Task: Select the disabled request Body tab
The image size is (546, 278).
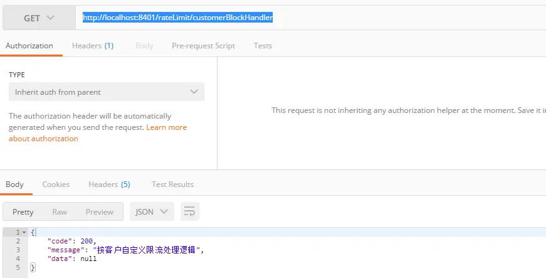Action: pos(144,46)
